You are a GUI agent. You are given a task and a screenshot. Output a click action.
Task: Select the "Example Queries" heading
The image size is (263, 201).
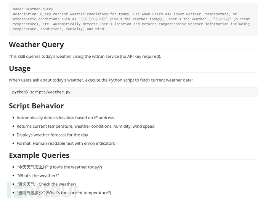click(x=39, y=155)
